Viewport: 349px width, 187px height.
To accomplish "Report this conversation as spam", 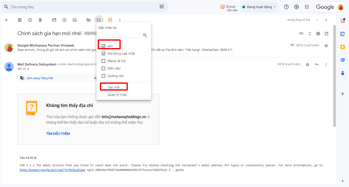I will coord(30,20).
